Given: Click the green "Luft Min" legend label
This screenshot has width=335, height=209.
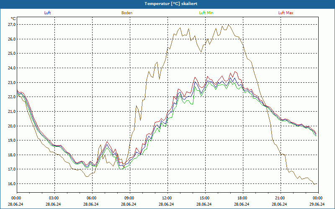Looking at the screenshot, I should click(205, 13).
